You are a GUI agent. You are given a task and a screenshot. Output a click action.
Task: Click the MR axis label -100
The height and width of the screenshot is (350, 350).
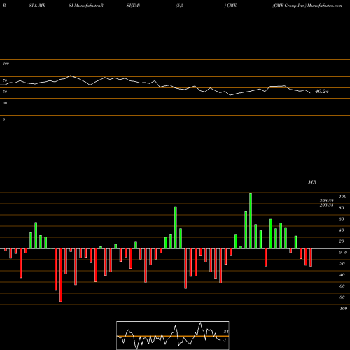point(343,309)
